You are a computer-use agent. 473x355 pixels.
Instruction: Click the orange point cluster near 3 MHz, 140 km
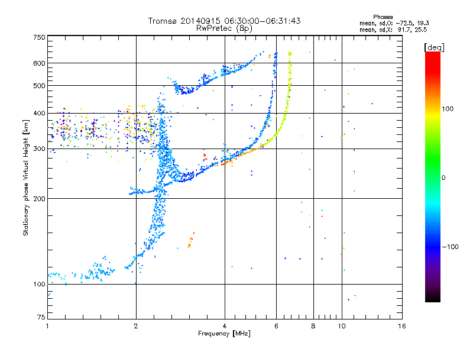(190, 240)
